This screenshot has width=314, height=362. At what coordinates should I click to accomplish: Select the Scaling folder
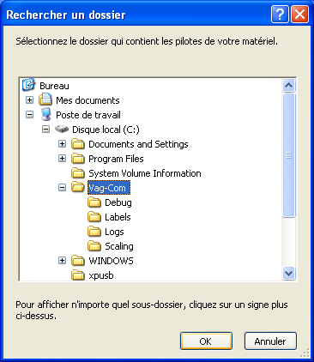point(119,246)
